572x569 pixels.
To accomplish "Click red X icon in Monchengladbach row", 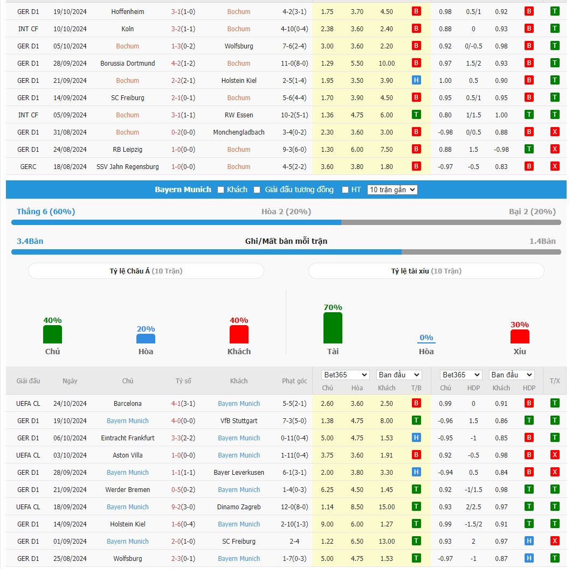I will 555,131.
